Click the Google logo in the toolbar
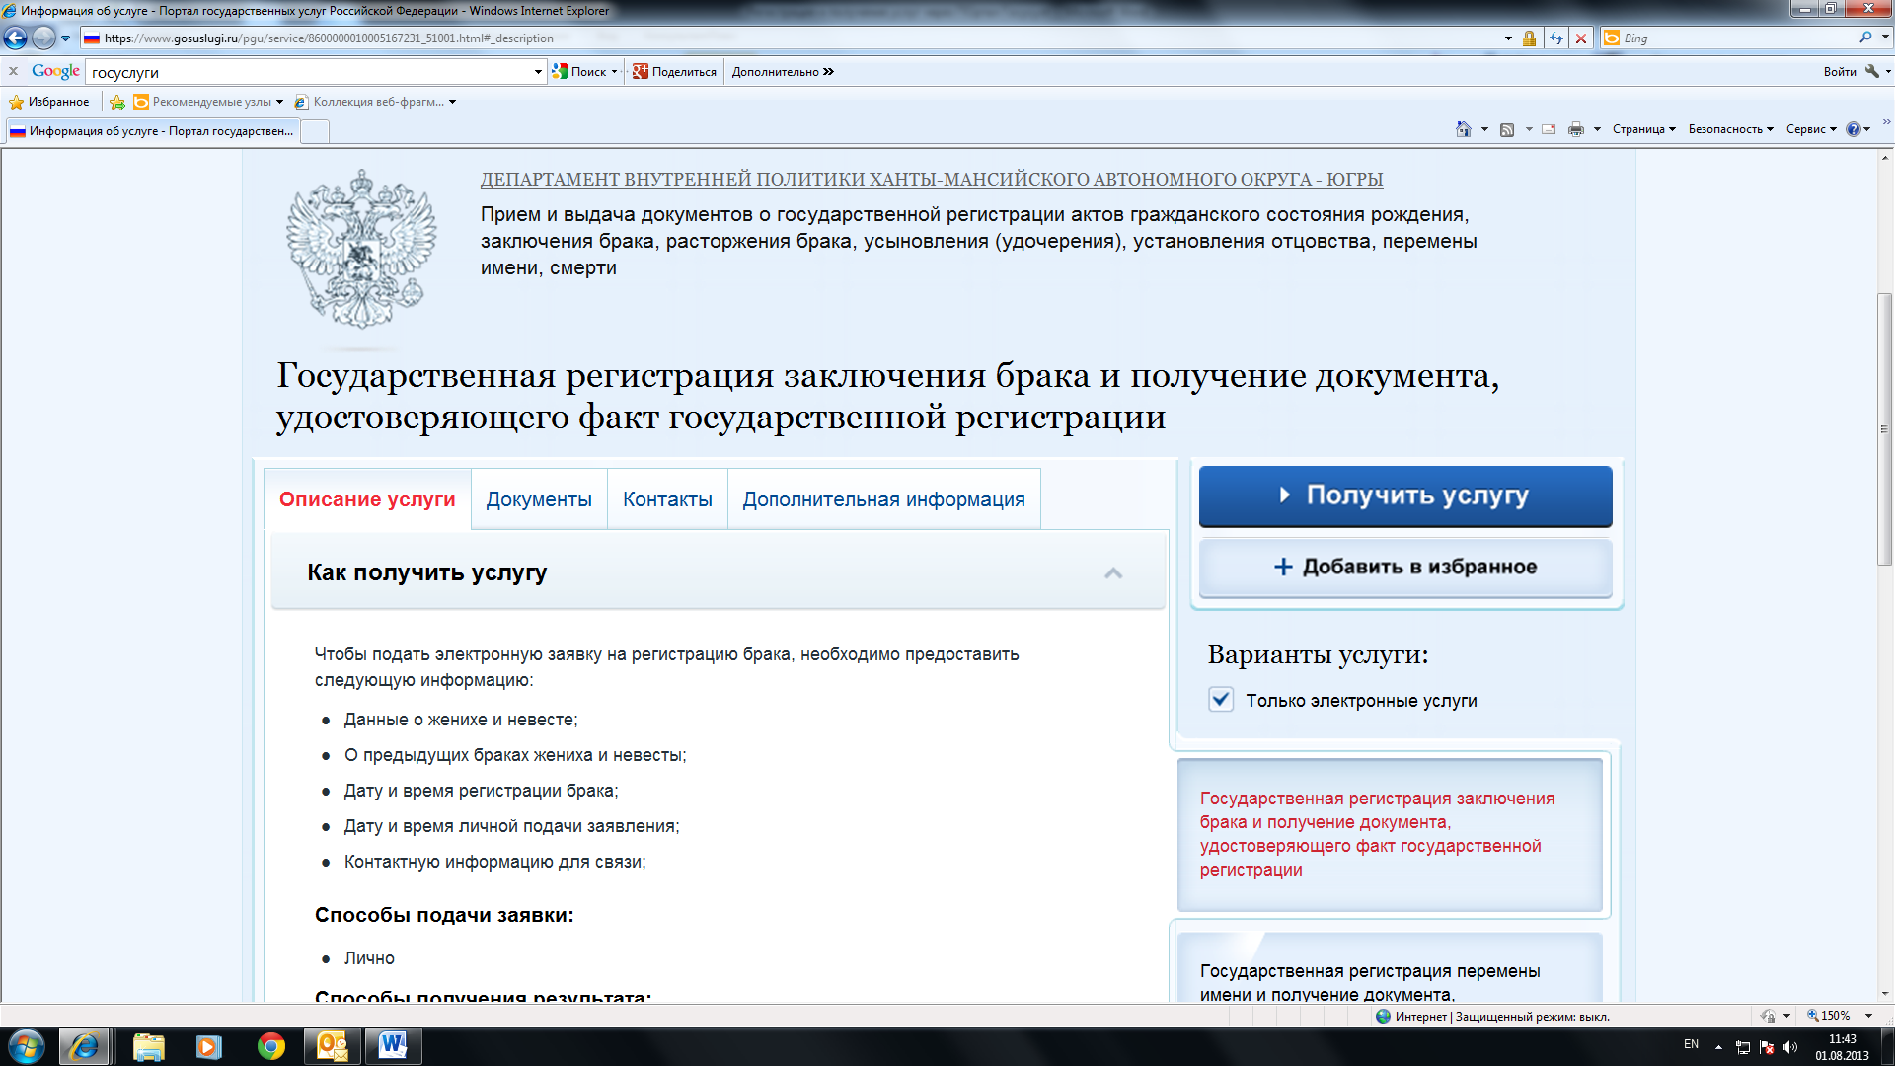Image resolution: width=1895 pixels, height=1066 pixels. [55, 71]
